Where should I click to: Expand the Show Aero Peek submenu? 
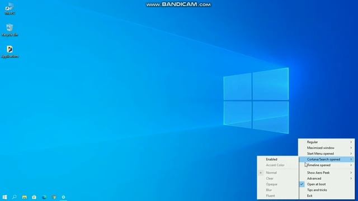point(327,173)
